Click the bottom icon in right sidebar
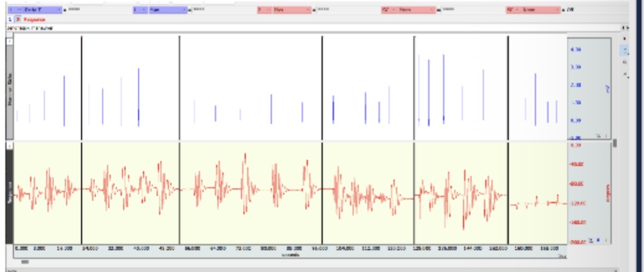This screenshot has width=644, height=272. tap(624, 74)
